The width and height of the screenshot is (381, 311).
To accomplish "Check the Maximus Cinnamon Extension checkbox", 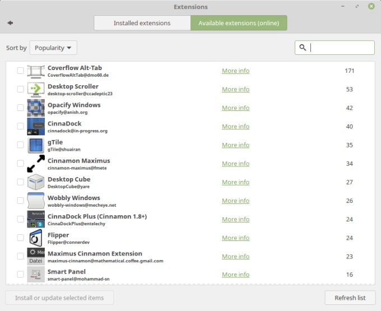I will tap(20, 256).
